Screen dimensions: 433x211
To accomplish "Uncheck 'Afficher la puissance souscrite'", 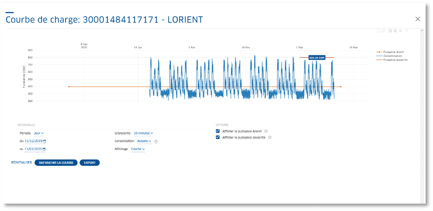I will (218, 138).
